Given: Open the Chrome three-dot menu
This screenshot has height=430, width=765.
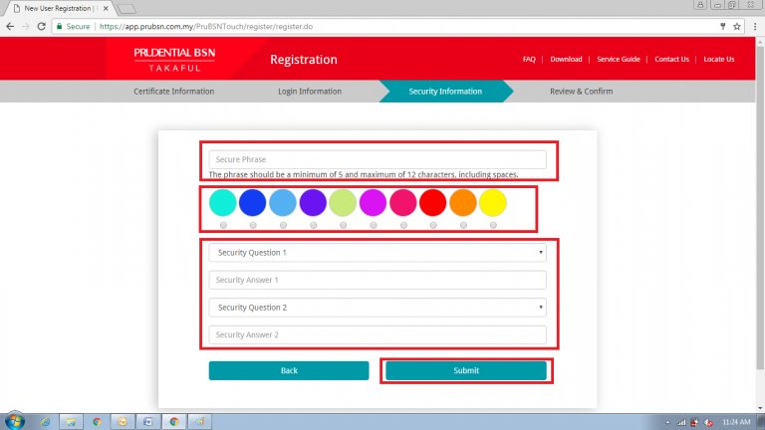Looking at the screenshot, I should click(754, 25).
